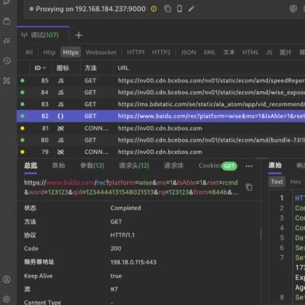Click the yellow warning info icon
This screenshot has width=305, height=305.
[x=153, y=9]
